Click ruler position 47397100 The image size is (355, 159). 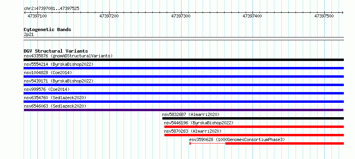click(37, 16)
